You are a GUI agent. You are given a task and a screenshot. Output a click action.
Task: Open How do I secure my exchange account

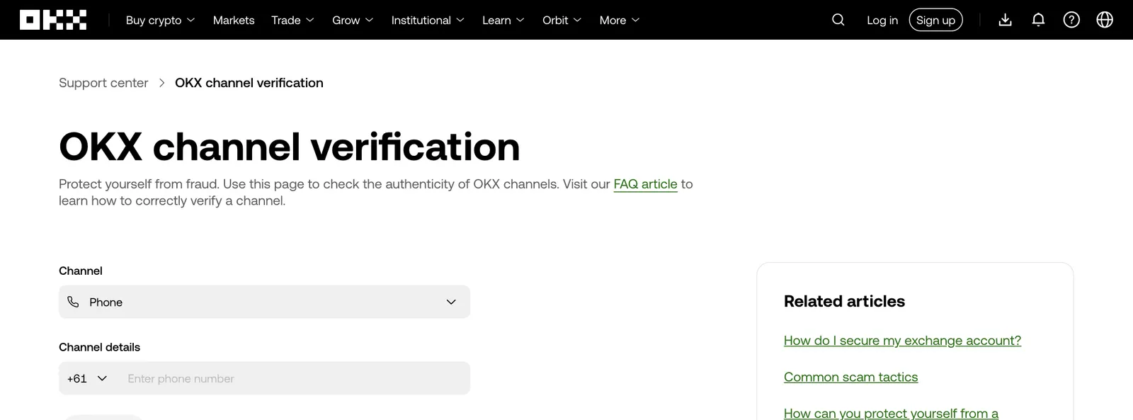coord(902,341)
